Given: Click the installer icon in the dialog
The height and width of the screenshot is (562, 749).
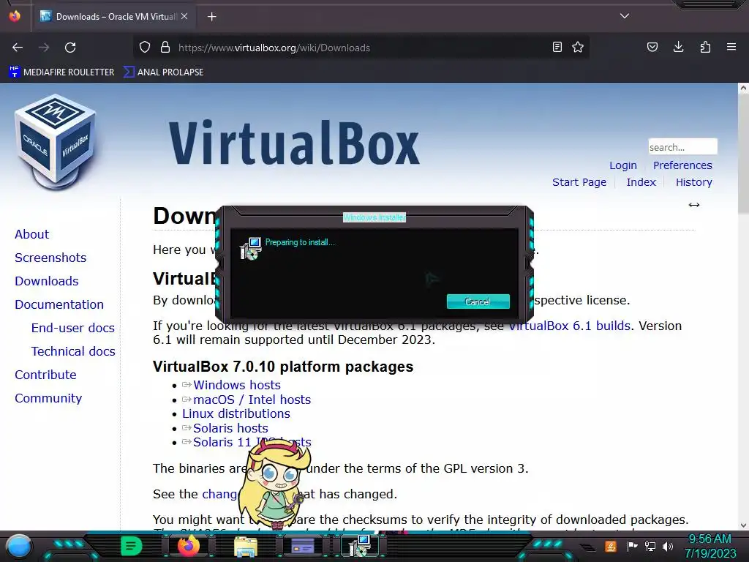Looking at the screenshot, I should point(250,249).
